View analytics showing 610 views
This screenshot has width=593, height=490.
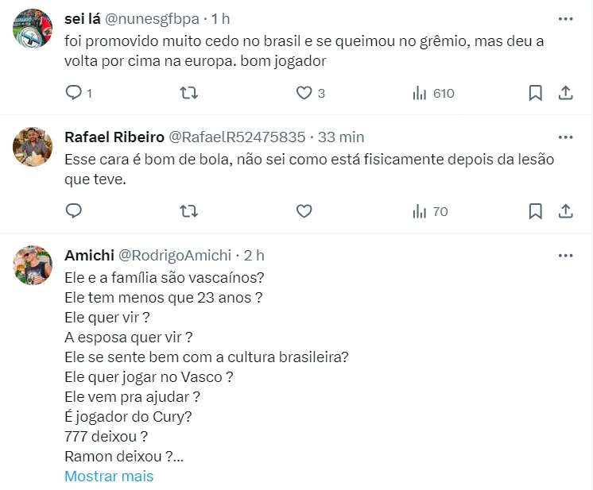pos(433,93)
